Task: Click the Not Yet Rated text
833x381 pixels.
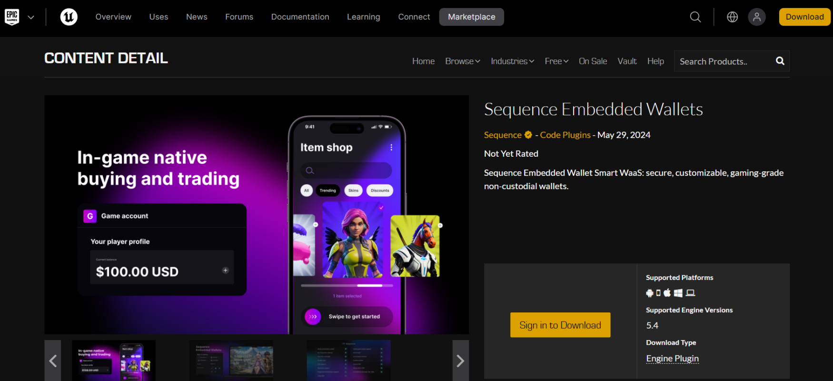Action: click(511, 154)
